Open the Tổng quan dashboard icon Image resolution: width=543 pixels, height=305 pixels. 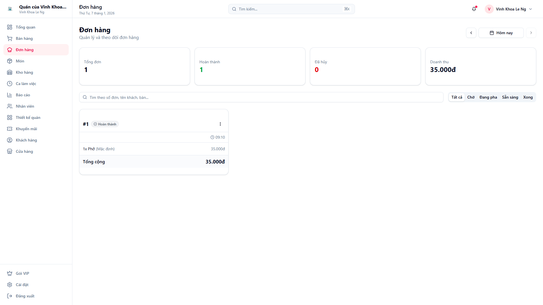pos(10,27)
